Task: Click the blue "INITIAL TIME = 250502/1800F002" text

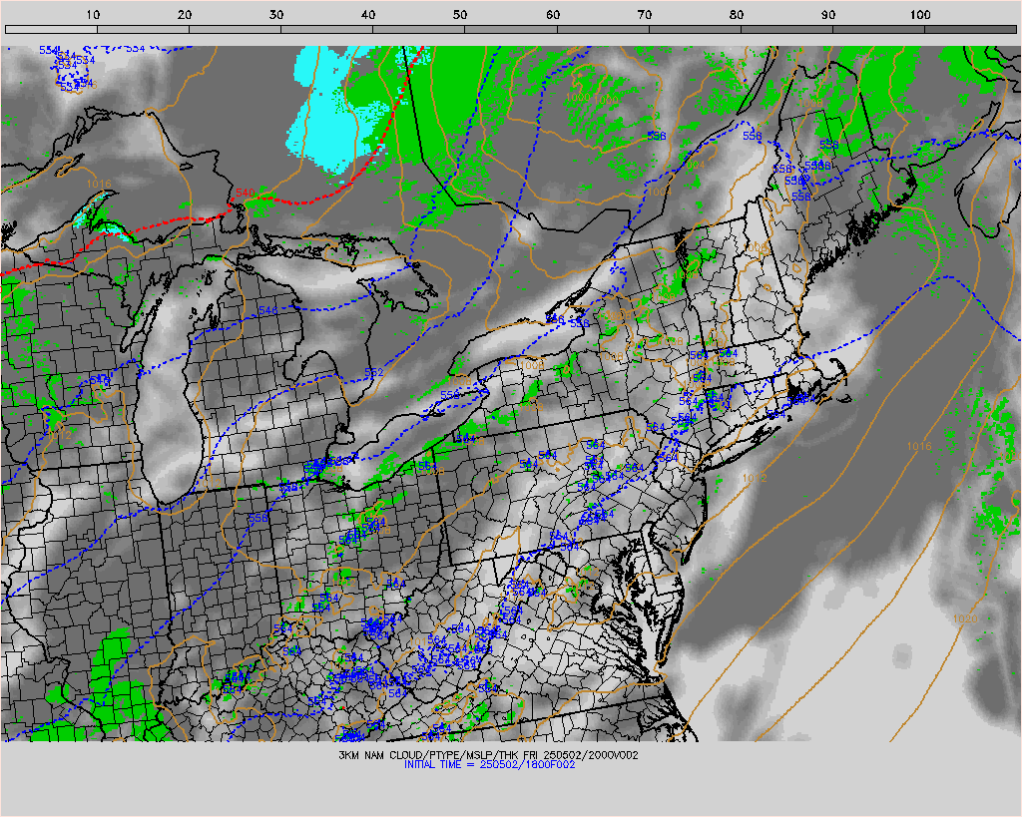Action: [489, 765]
